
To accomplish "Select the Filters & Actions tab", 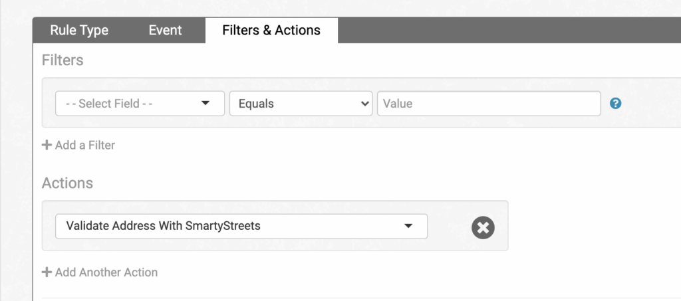I will tap(271, 31).
